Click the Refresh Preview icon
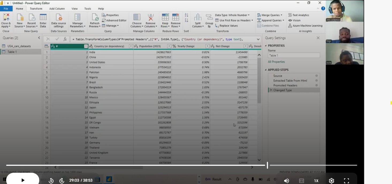 click(95, 18)
